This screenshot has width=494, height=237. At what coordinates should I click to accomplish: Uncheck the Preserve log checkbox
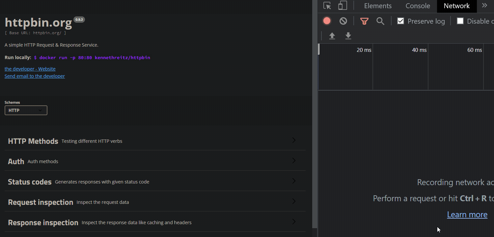tap(400, 21)
